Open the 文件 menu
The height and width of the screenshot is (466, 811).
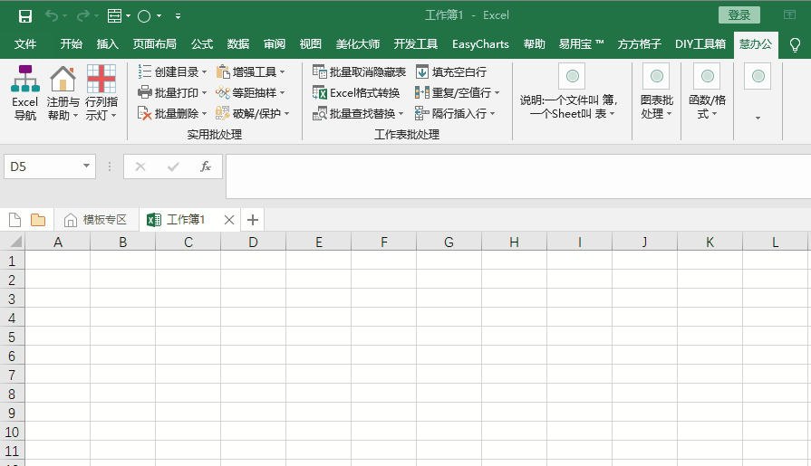(24, 44)
